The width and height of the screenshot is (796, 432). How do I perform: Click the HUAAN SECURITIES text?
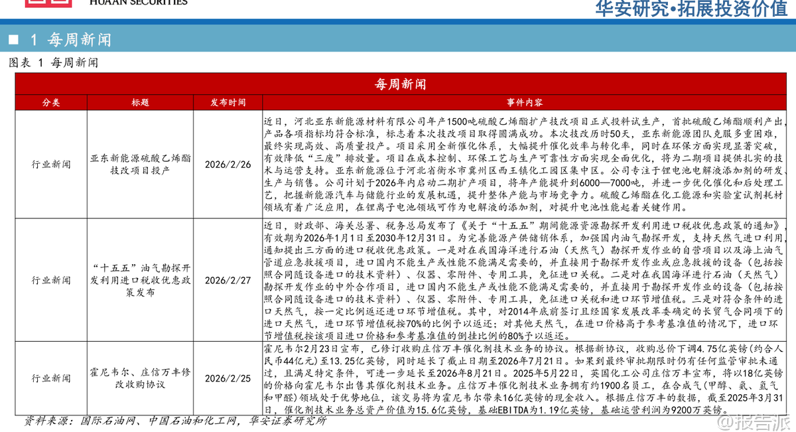pos(138,3)
